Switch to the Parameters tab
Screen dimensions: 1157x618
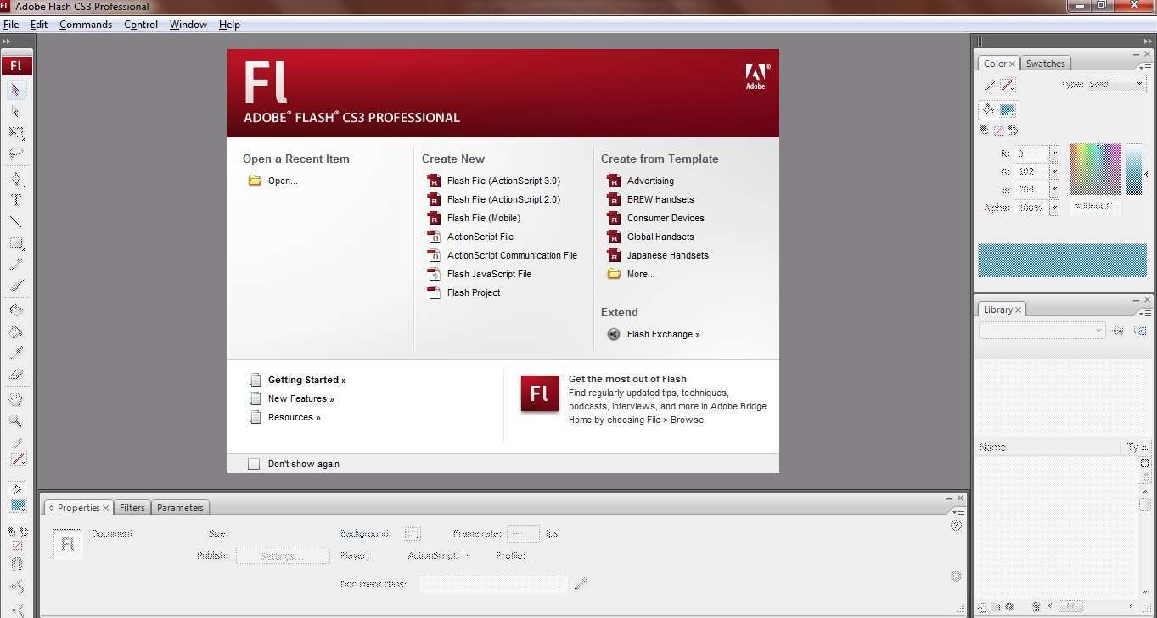tap(180, 508)
